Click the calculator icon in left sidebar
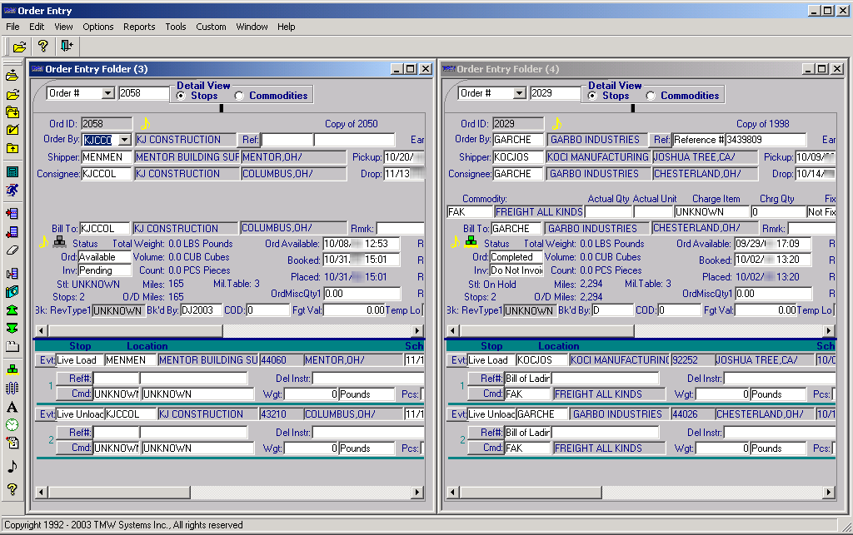Image resolution: width=853 pixels, height=535 pixels. 12,171
